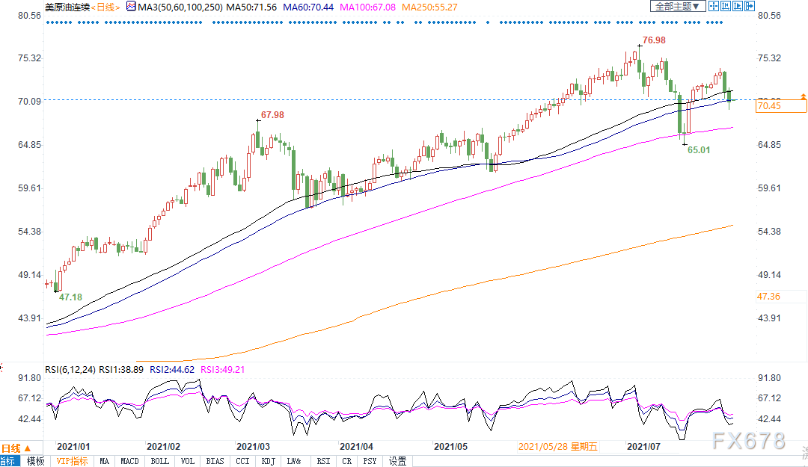Click the orange up arrow beside price axis
The width and height of the screenshot is (808, 467).
pos(804,96)
